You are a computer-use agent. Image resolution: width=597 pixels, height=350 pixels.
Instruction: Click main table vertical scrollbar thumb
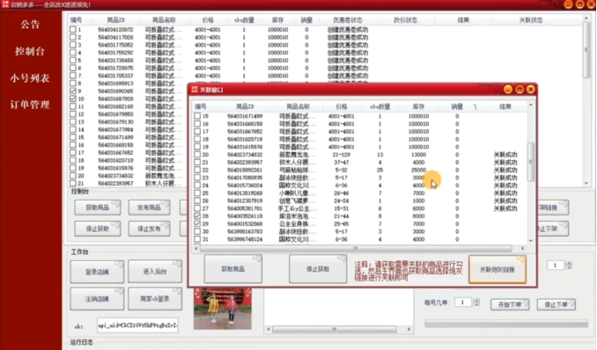point(586,51)
